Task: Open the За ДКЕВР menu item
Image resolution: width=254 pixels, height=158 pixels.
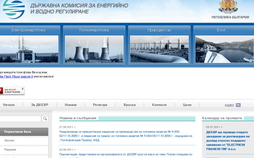Action: click(x=40, y=105)
